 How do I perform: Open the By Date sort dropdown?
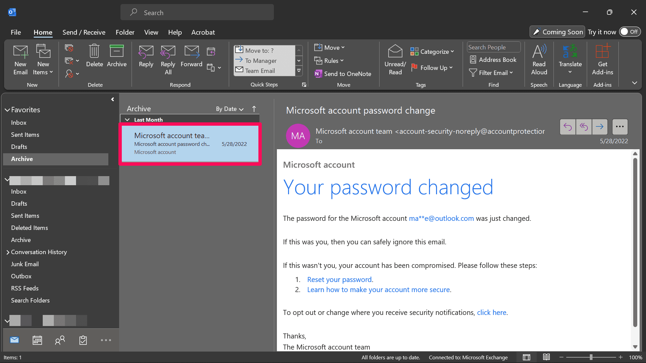coord(229,109)
